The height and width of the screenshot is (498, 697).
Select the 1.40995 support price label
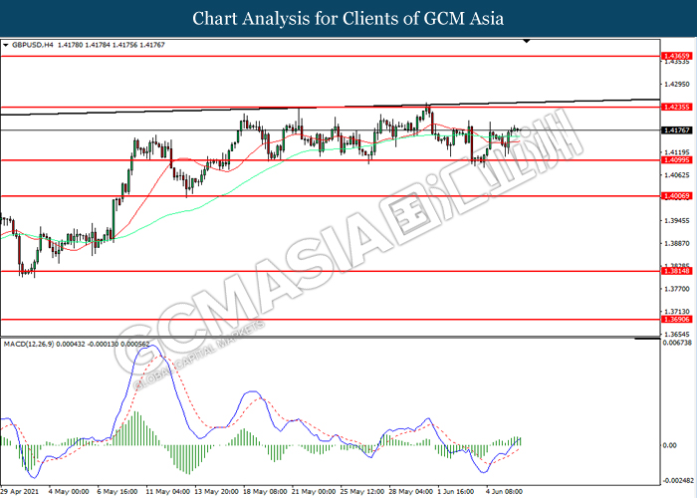(x=676, y=160)
